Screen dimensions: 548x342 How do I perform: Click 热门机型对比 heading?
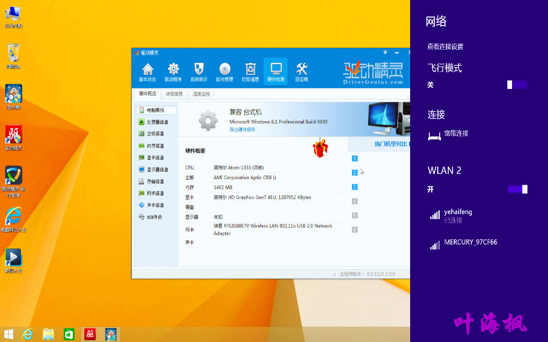(x=391, y=144)
